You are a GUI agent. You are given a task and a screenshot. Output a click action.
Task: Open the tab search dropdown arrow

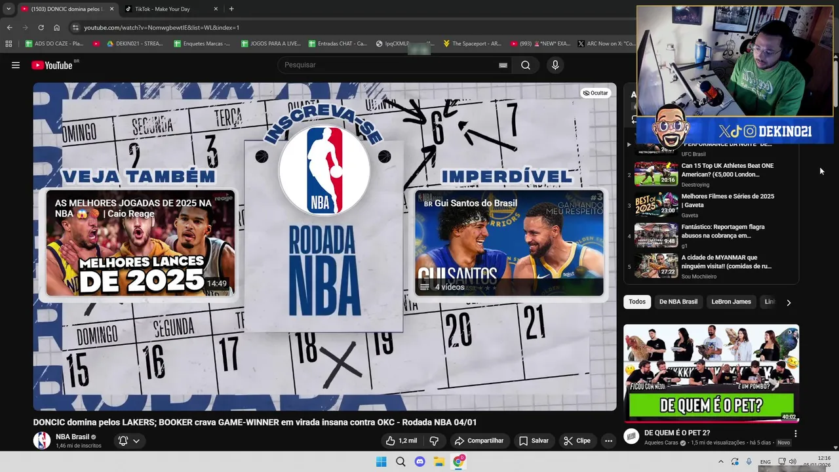click(9, 9)
